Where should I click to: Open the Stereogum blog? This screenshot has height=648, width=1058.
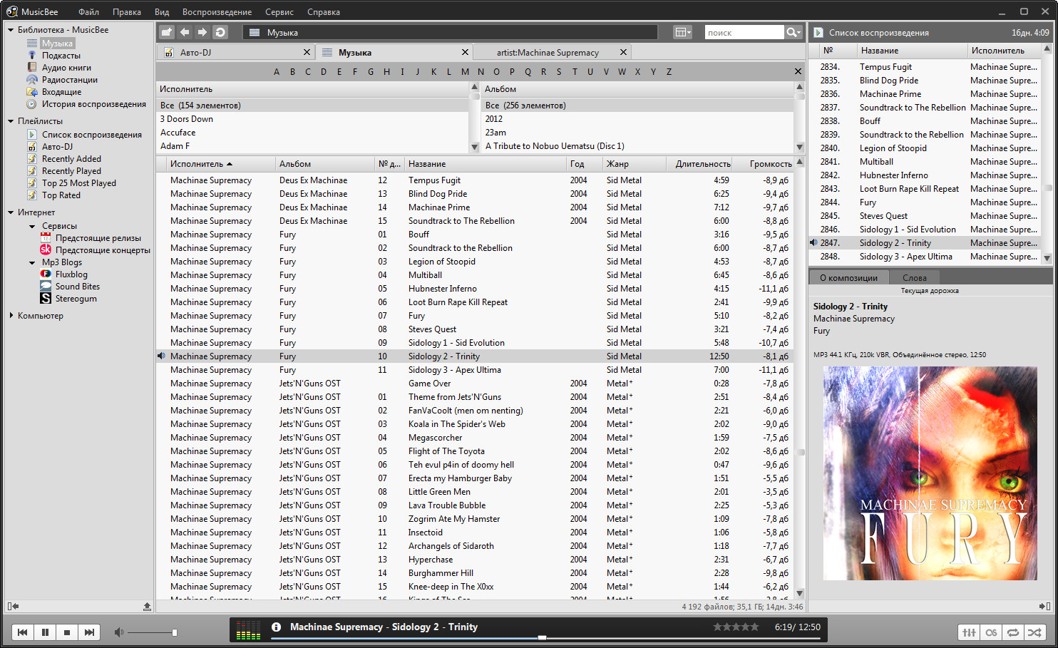[x=76, y=299]
